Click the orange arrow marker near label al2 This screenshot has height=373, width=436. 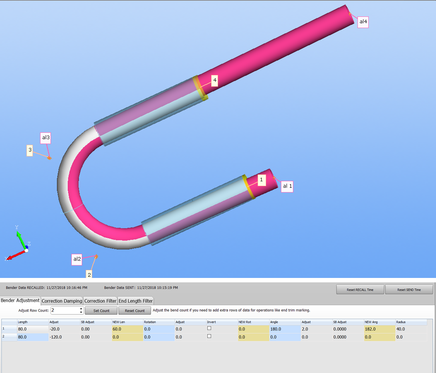(96, 256)
